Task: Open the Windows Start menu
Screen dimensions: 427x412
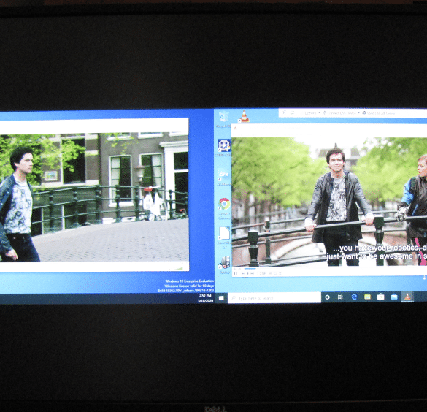Action: [221, 298]
